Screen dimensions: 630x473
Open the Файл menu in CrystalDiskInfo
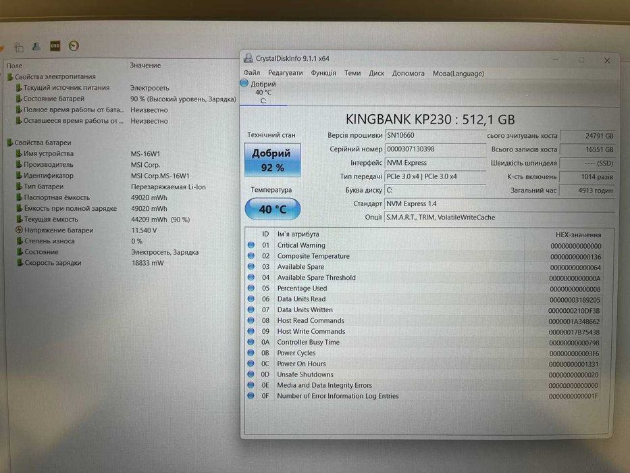[251, 73]
